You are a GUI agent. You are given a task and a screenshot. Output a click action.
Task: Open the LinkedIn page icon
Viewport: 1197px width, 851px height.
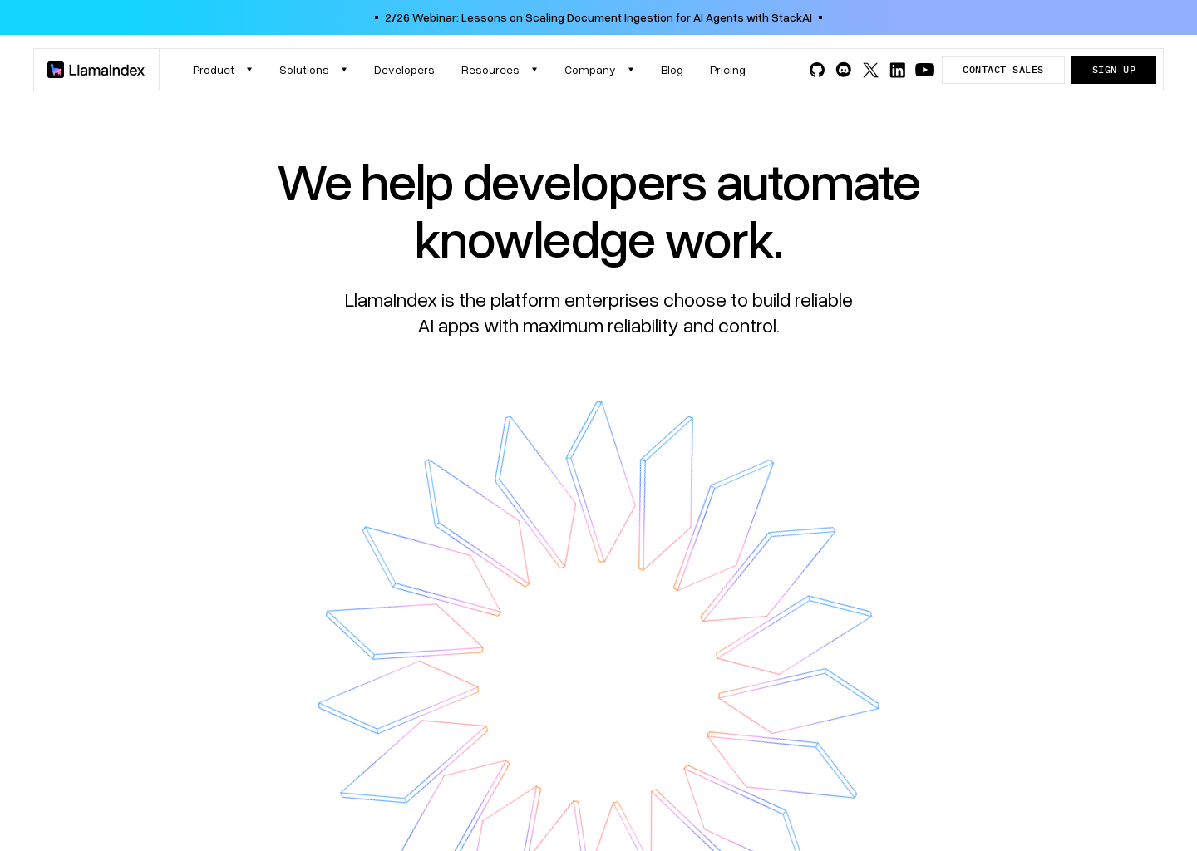pos(898,70)
